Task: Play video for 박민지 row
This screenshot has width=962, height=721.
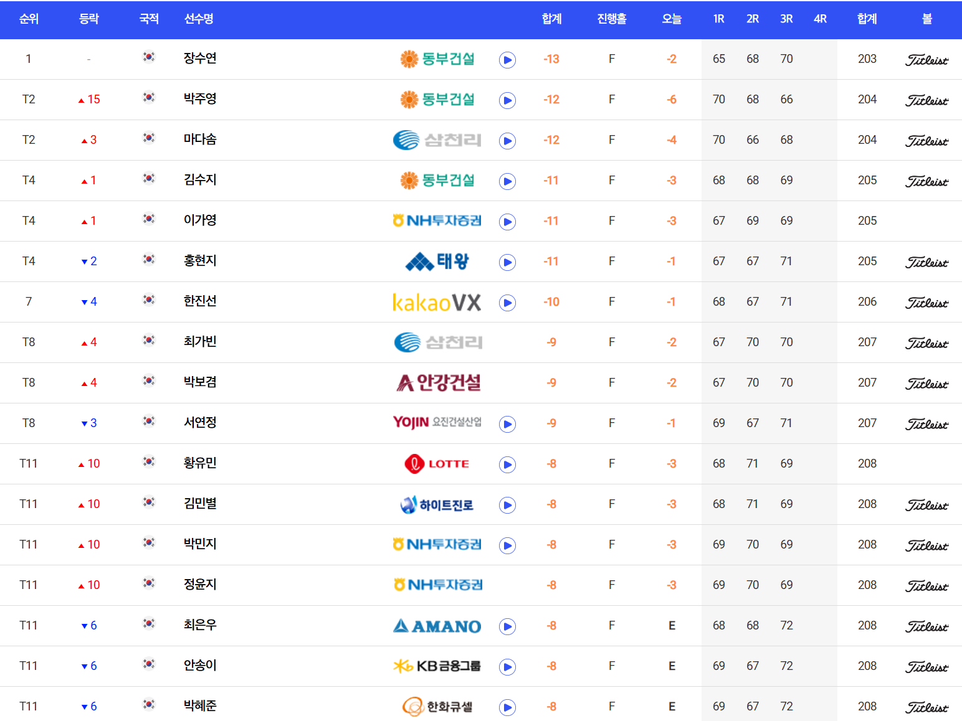Action: tap(507, 545)
